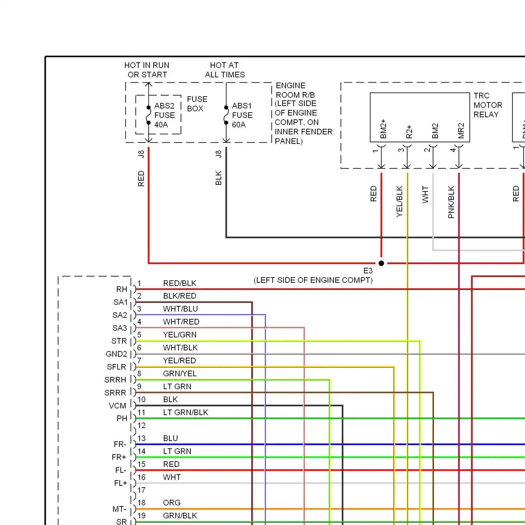Image resolution: width=525 pixels, height=525 pixels.
Task: Select the "ABS1 FUSE 60A" text
Action: pyautogui.click(x=242, y=115)
